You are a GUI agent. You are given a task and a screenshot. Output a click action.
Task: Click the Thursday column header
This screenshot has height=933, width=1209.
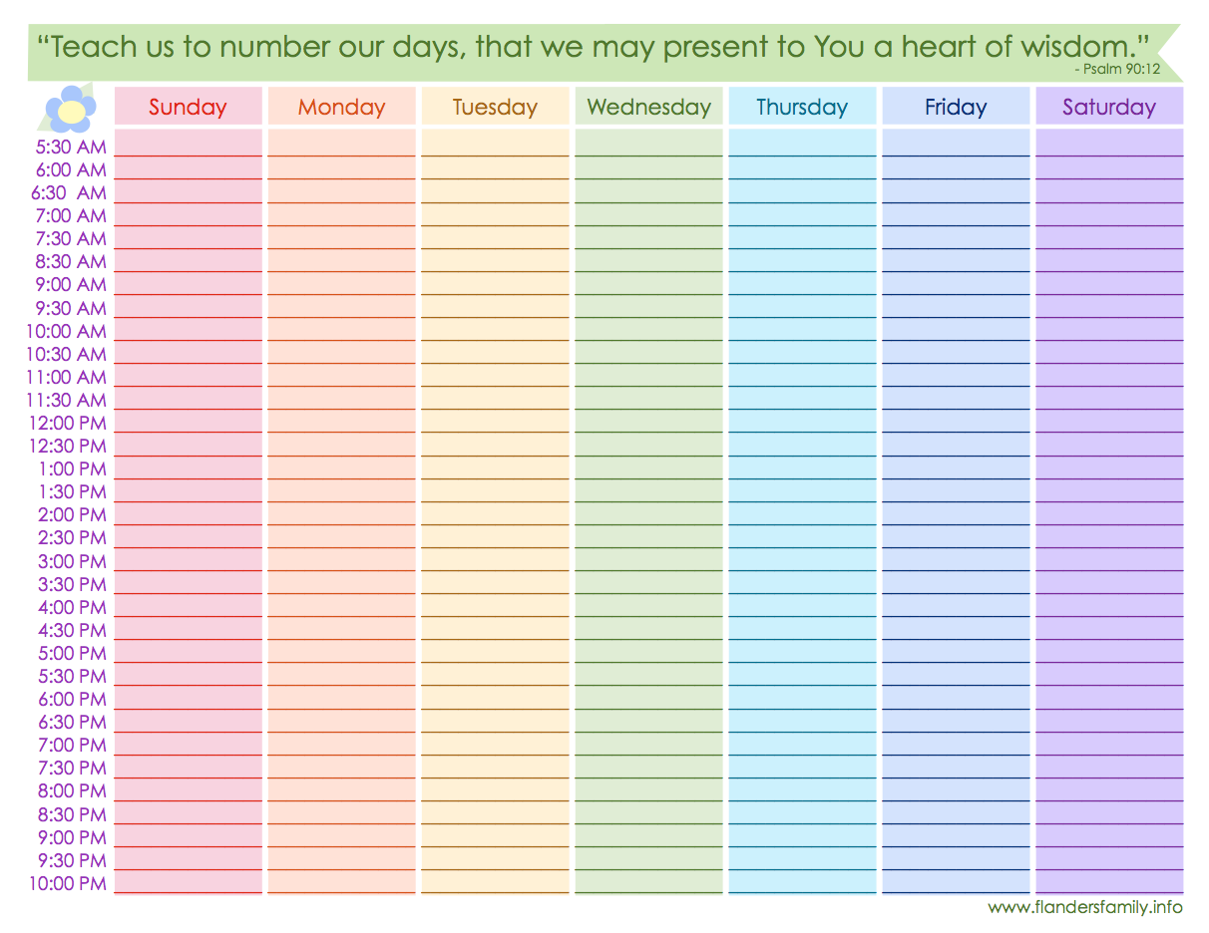tap(802, 107)
